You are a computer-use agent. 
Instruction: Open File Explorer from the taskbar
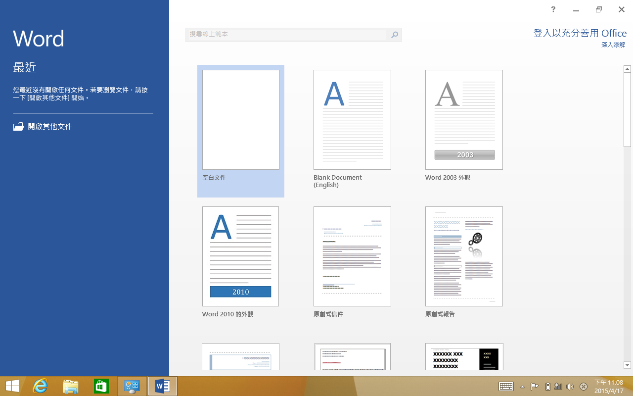tap(71, 386)
